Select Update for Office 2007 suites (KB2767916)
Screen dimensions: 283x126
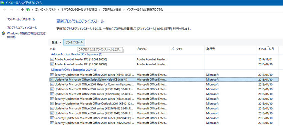point(164,108)
